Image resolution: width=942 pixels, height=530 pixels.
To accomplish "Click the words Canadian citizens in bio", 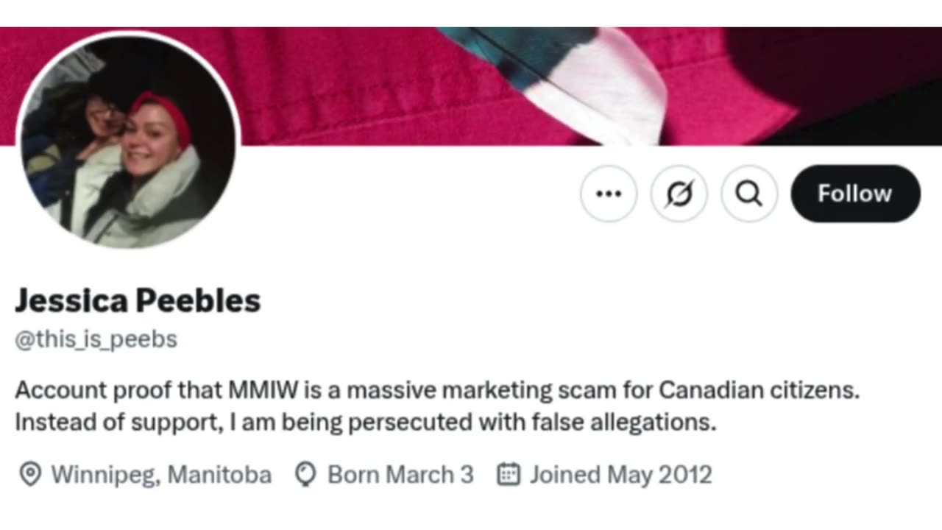I will (x=758, y=389).
